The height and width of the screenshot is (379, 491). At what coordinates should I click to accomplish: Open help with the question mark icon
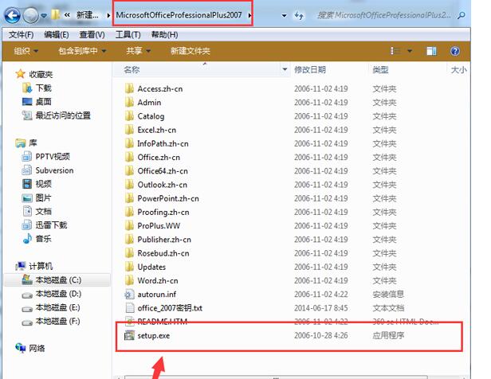point(455,51)
